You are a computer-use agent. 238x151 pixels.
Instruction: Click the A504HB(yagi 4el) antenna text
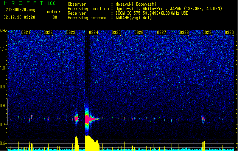(x=134, y=18)
